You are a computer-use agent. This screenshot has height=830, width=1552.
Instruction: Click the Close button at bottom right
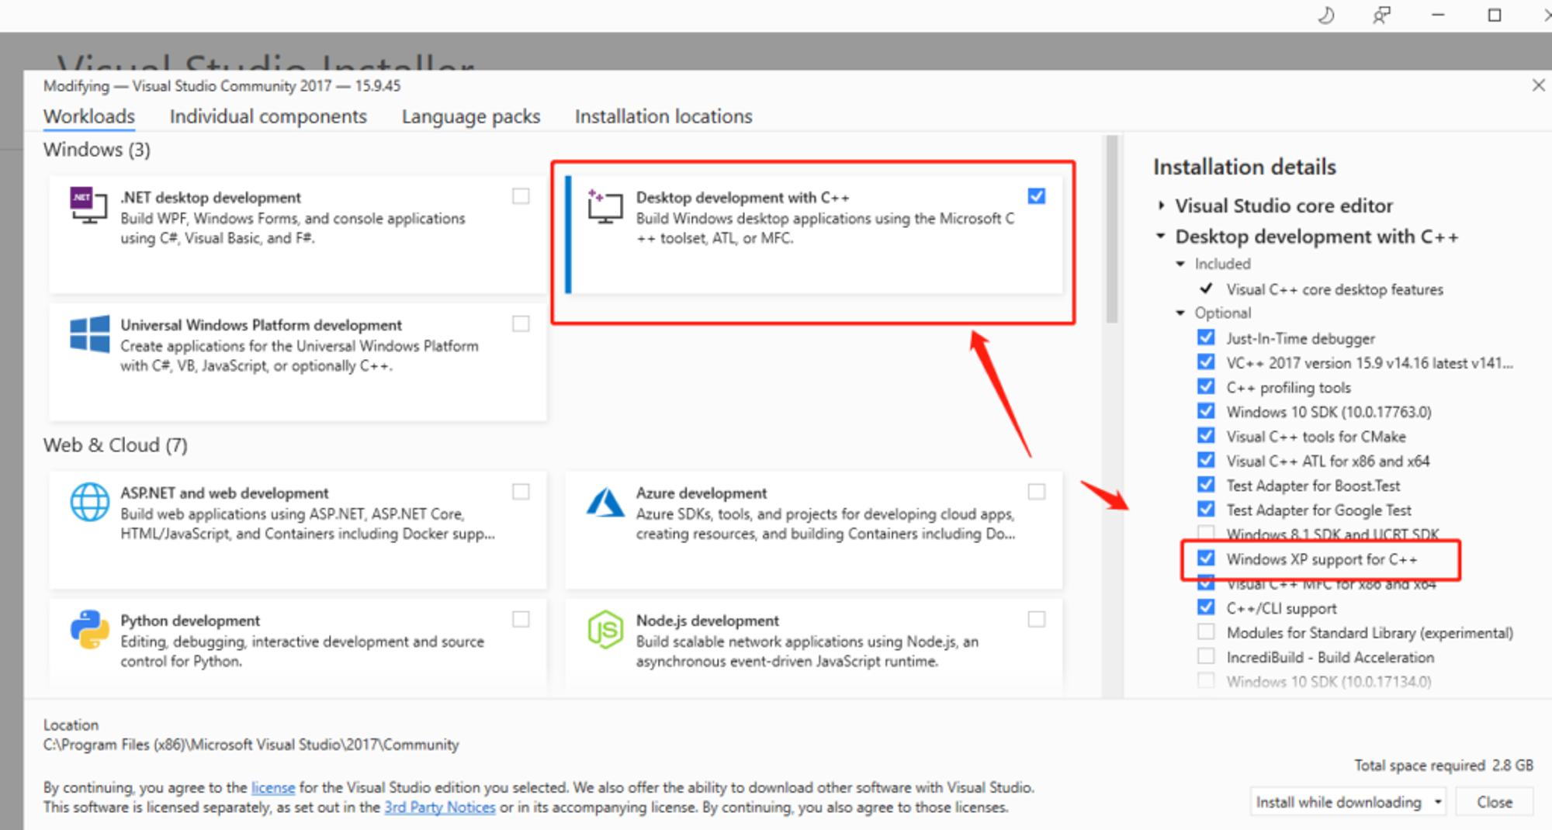point(1495,802)
